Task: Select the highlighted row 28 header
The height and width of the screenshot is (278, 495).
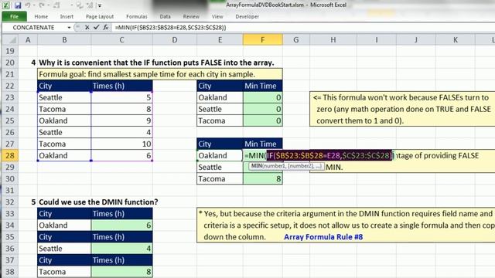Action: point(10,155)
